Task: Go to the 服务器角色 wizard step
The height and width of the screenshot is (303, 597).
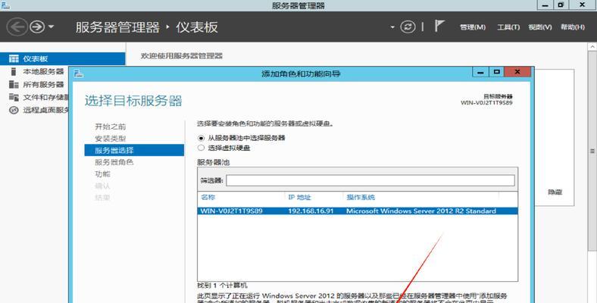Action: coord(114,162)
